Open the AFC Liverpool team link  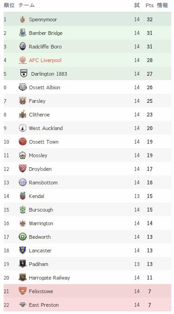(x=45, y=60)
